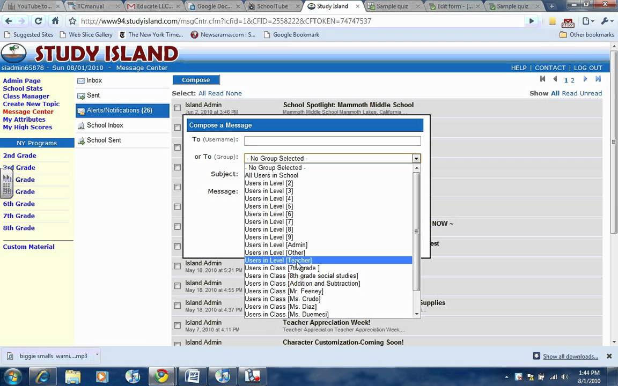
Task: Open the 7th Grade program link
Action: [x=19, y=216]
